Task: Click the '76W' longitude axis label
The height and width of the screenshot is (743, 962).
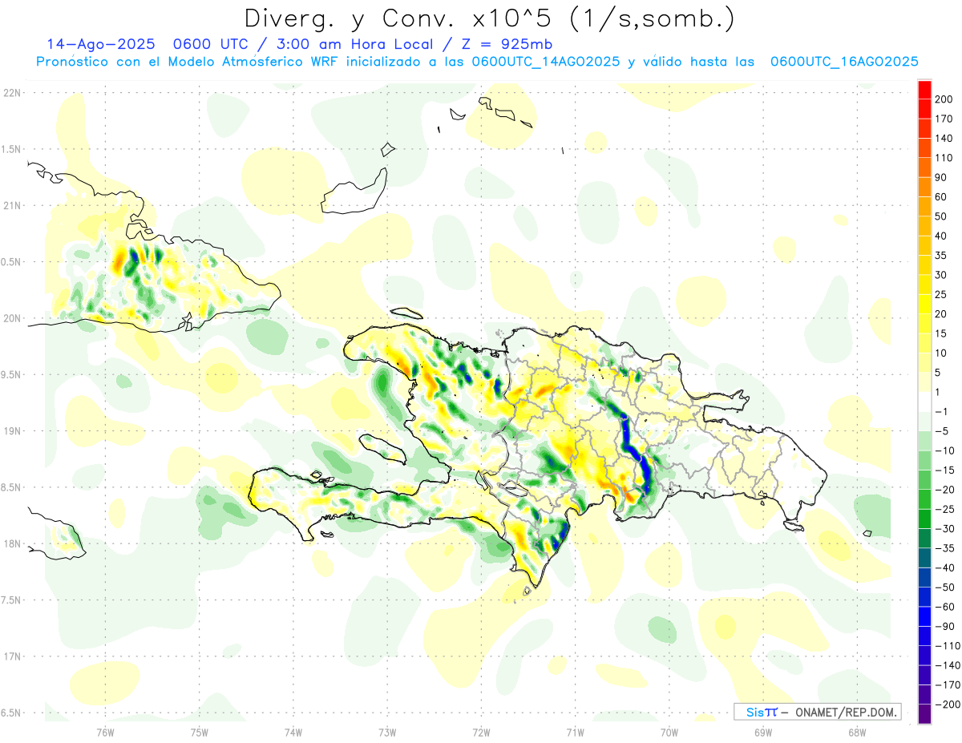Action: [105, 733]
